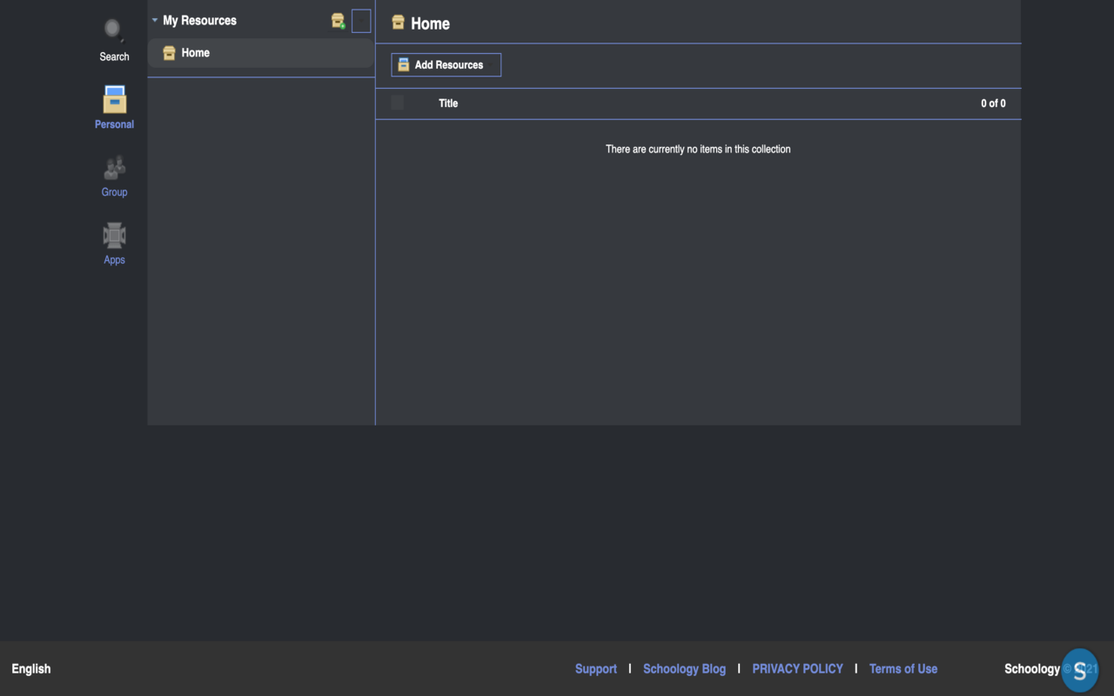Click the Title column header

click(x=448, y=104)
